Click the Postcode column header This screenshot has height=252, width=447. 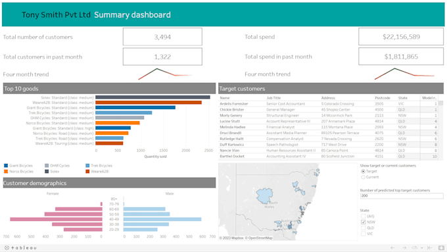(x=383, y=98)
